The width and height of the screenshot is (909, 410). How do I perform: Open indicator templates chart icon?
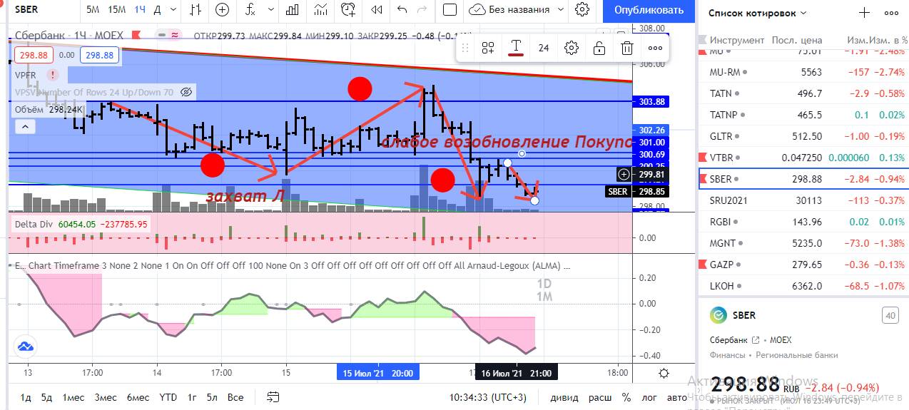322,10
